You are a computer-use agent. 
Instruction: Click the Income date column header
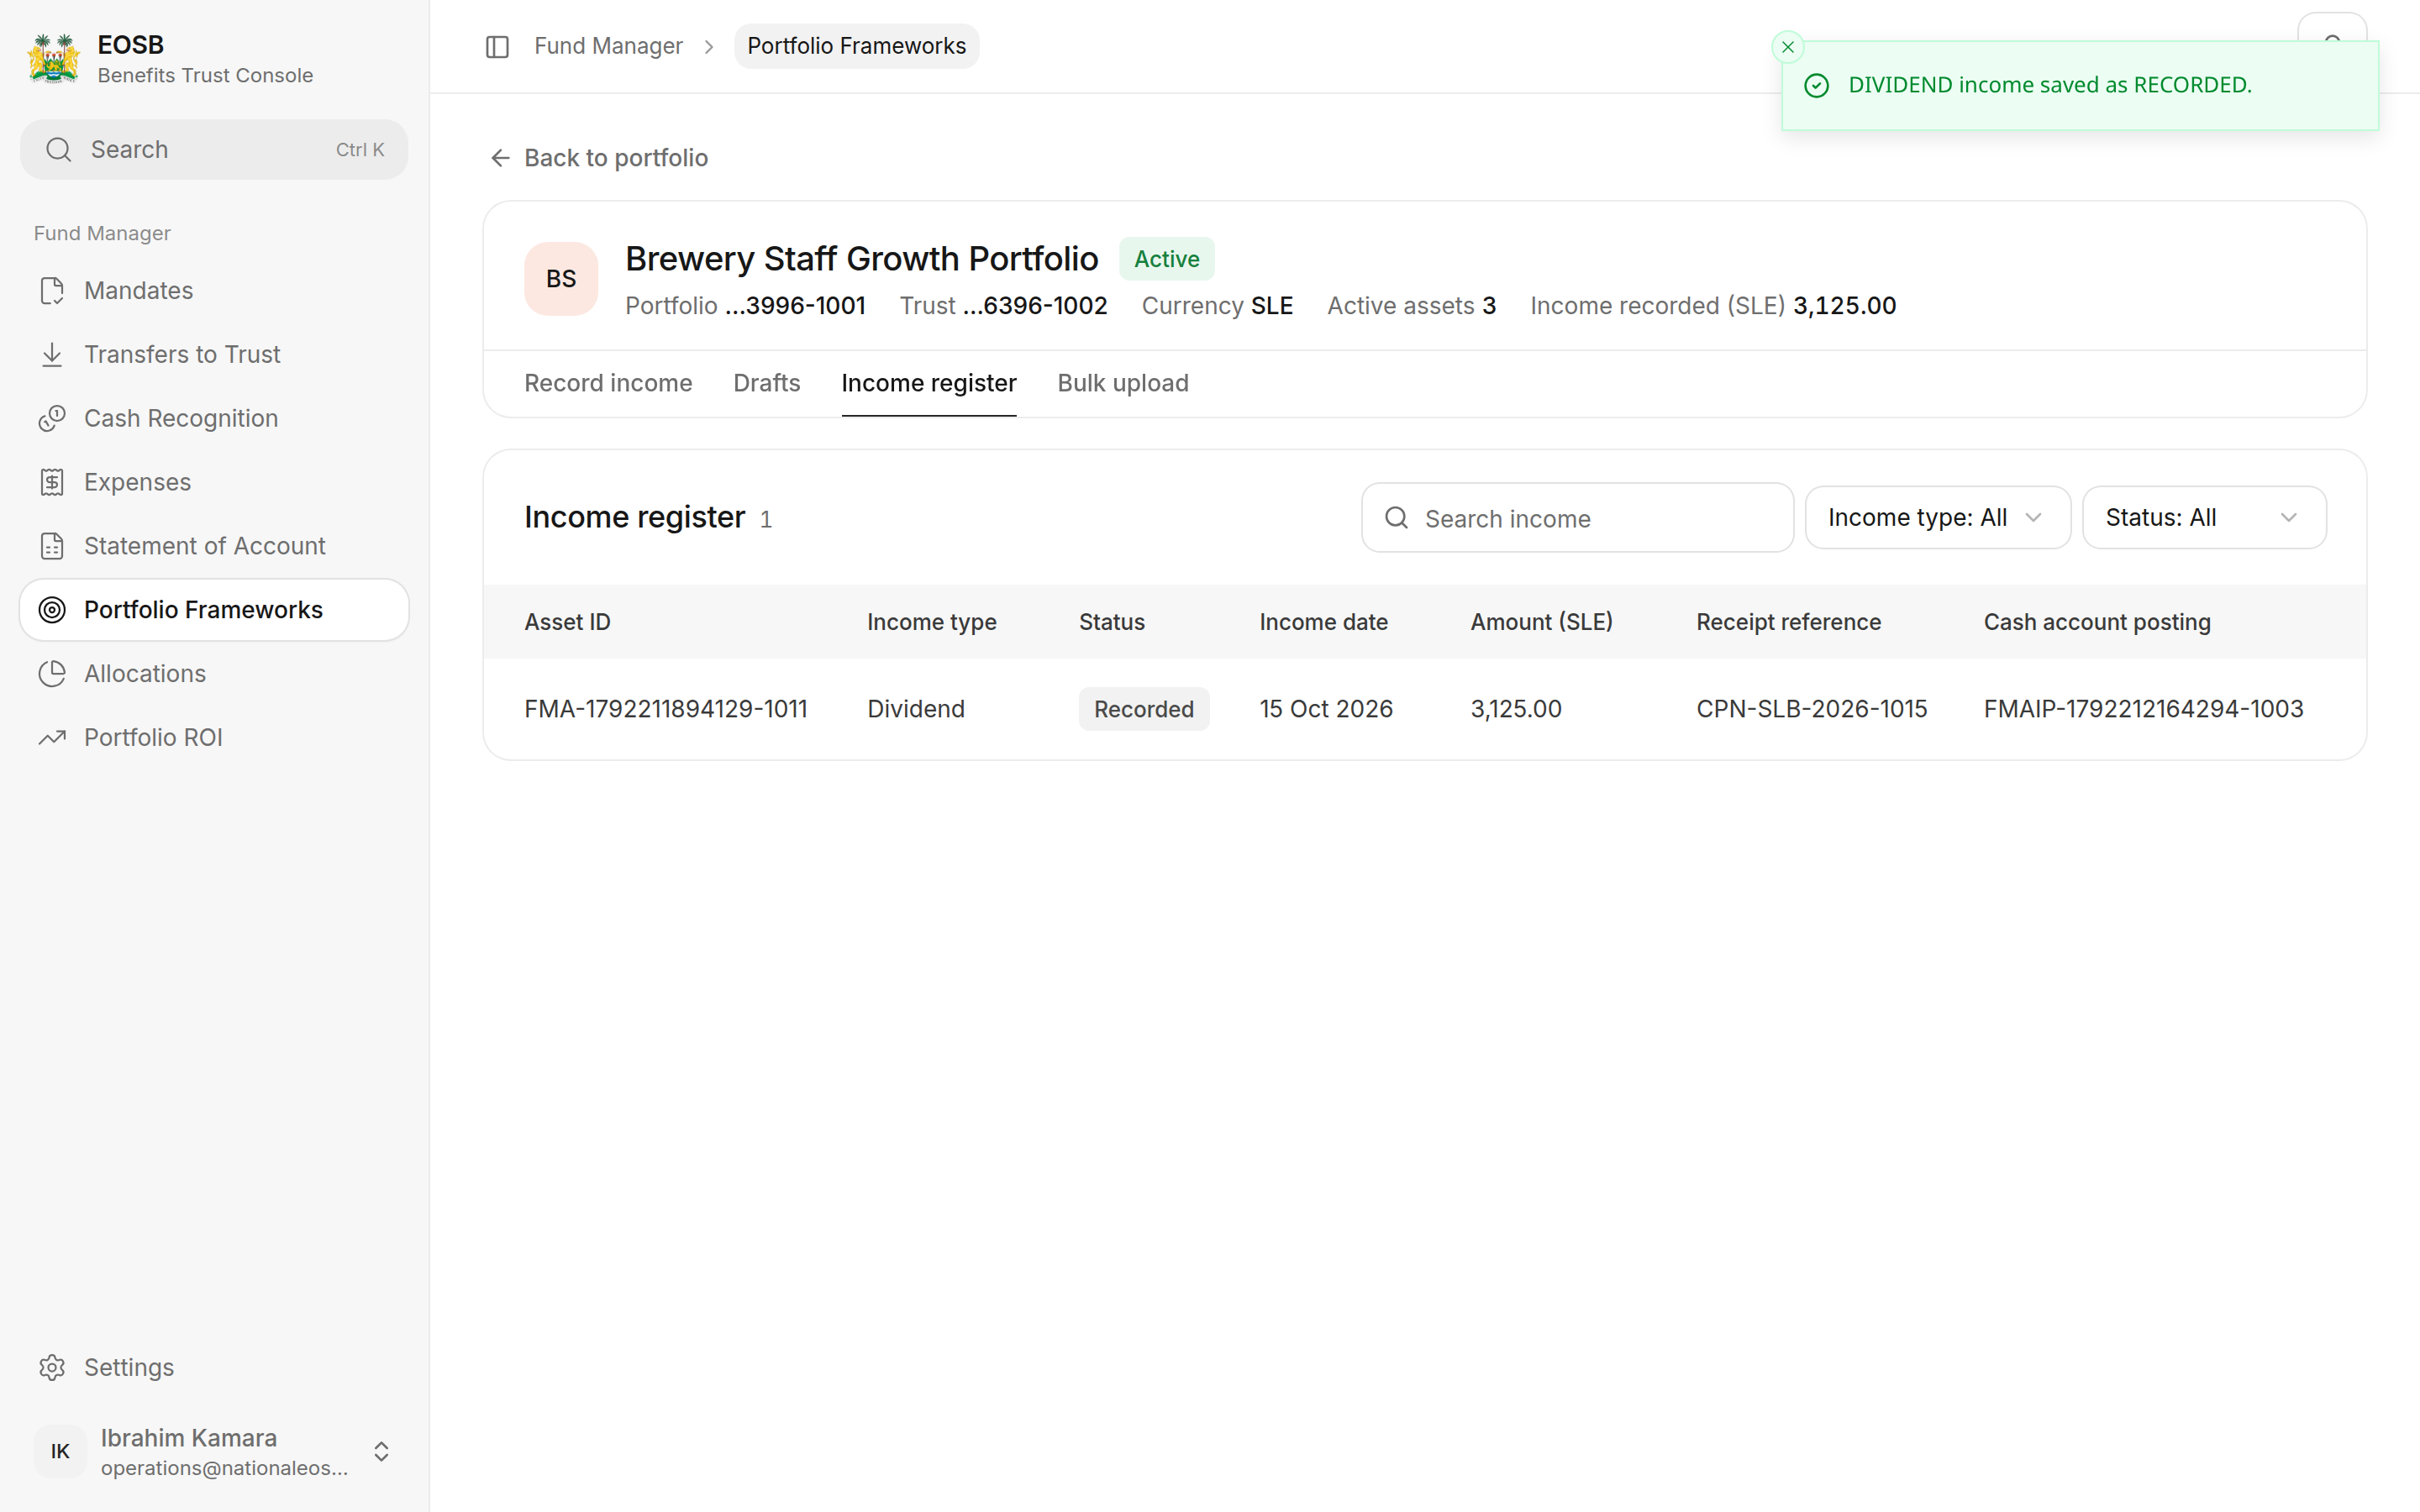[x=1323, y=622]
